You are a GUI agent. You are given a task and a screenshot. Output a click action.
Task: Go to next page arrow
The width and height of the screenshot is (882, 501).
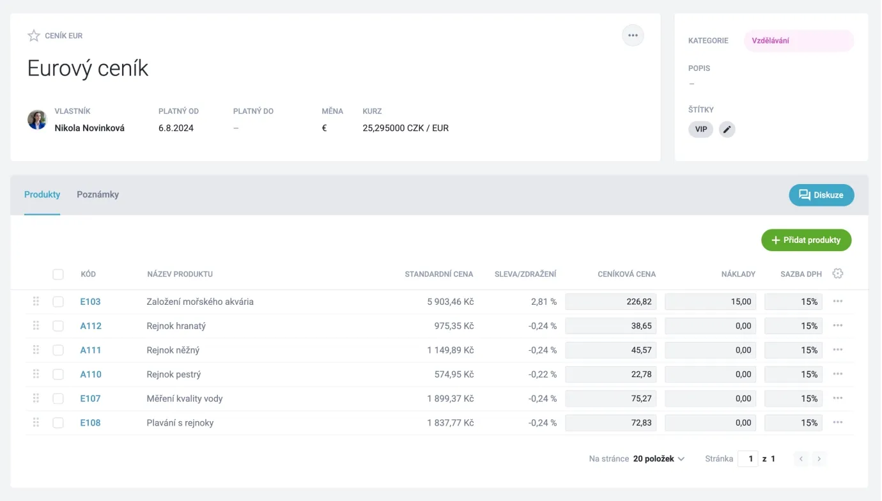click(819, 459)
